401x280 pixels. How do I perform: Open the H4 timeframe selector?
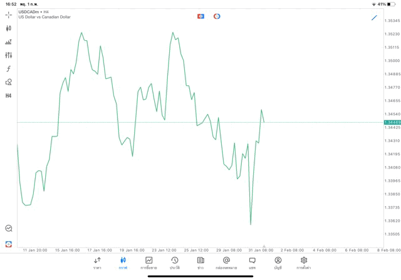tap(9, 96)
